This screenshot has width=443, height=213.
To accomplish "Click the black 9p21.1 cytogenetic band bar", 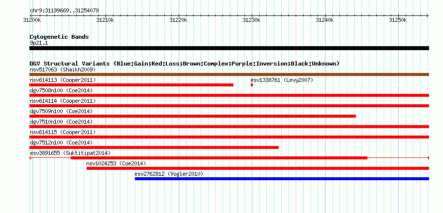I will coord(229,48).
